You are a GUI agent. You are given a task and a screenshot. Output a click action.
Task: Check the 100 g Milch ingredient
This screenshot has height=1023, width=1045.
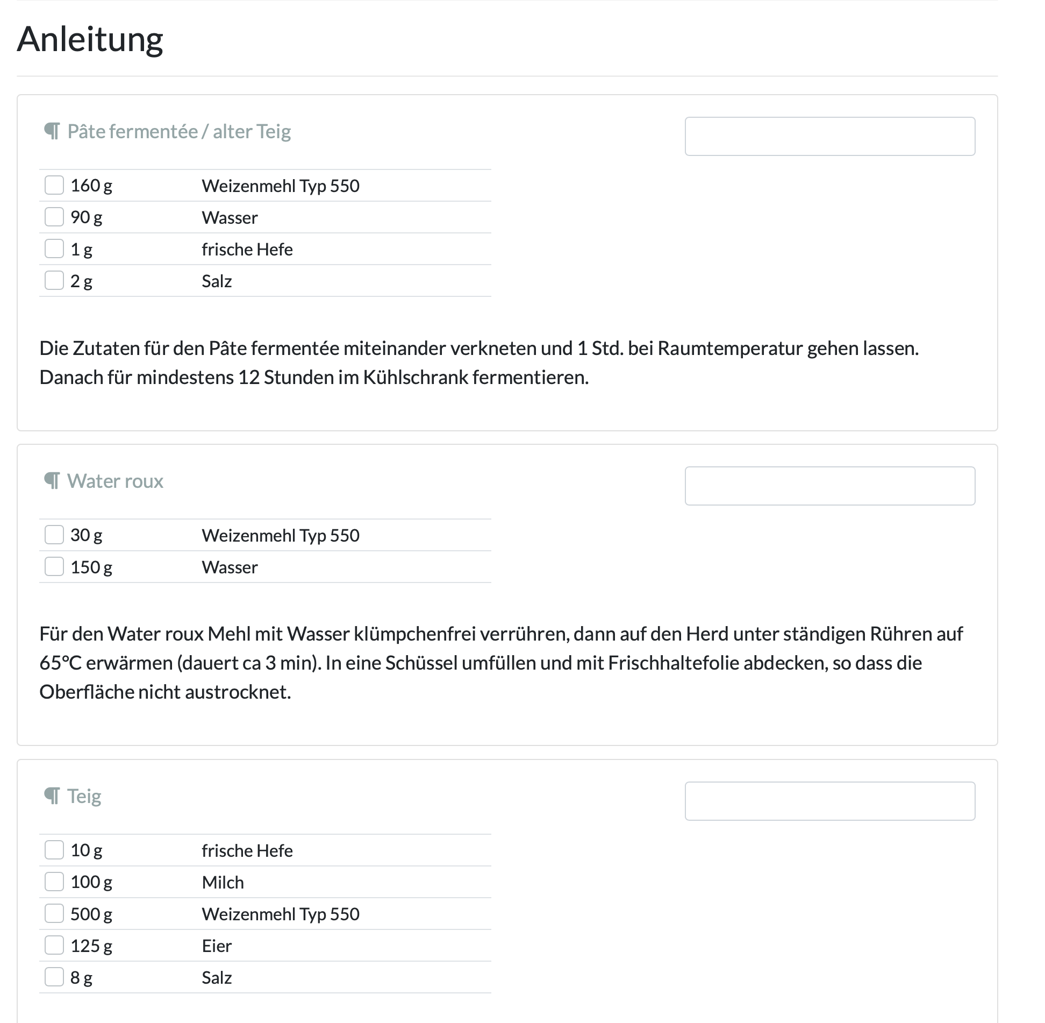click(x=54, y=882)
